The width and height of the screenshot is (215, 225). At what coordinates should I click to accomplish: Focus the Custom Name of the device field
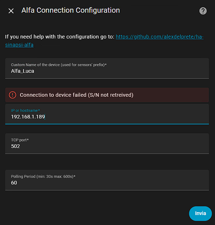(107, 68)
